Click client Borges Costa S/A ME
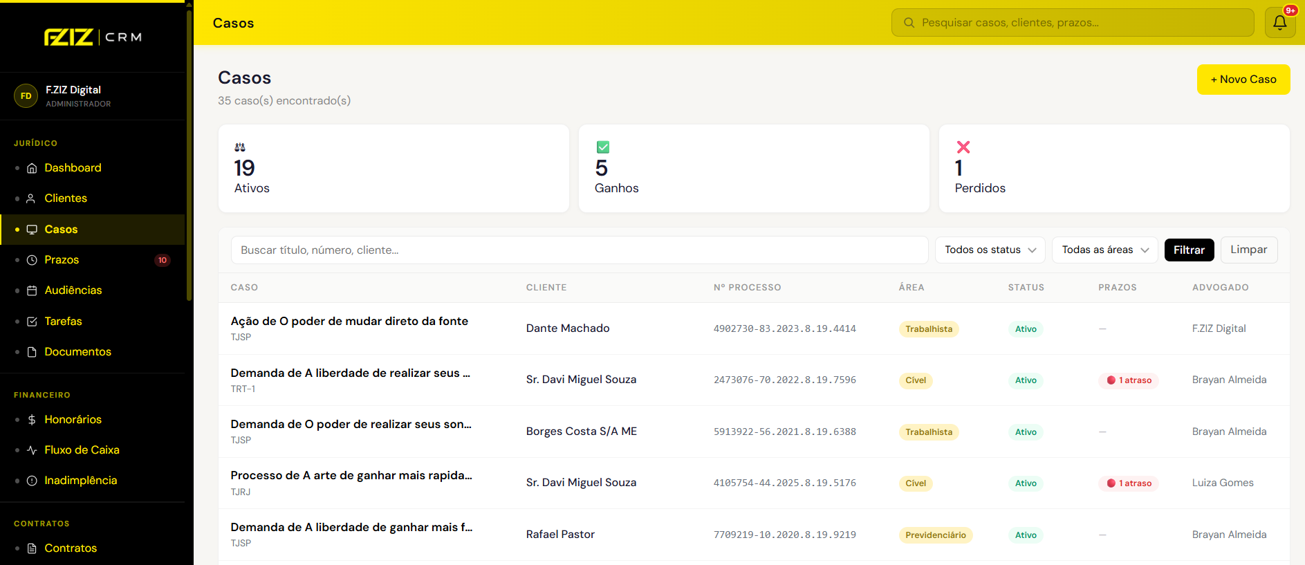1305x565 pixels. point(582,432)
